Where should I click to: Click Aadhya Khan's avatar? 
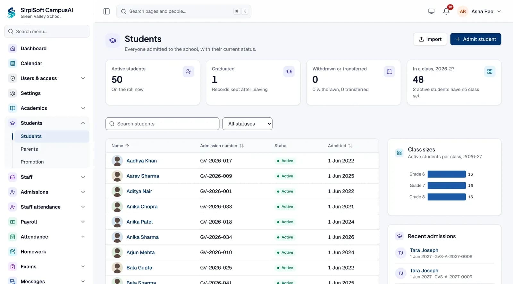coord(117,161)
